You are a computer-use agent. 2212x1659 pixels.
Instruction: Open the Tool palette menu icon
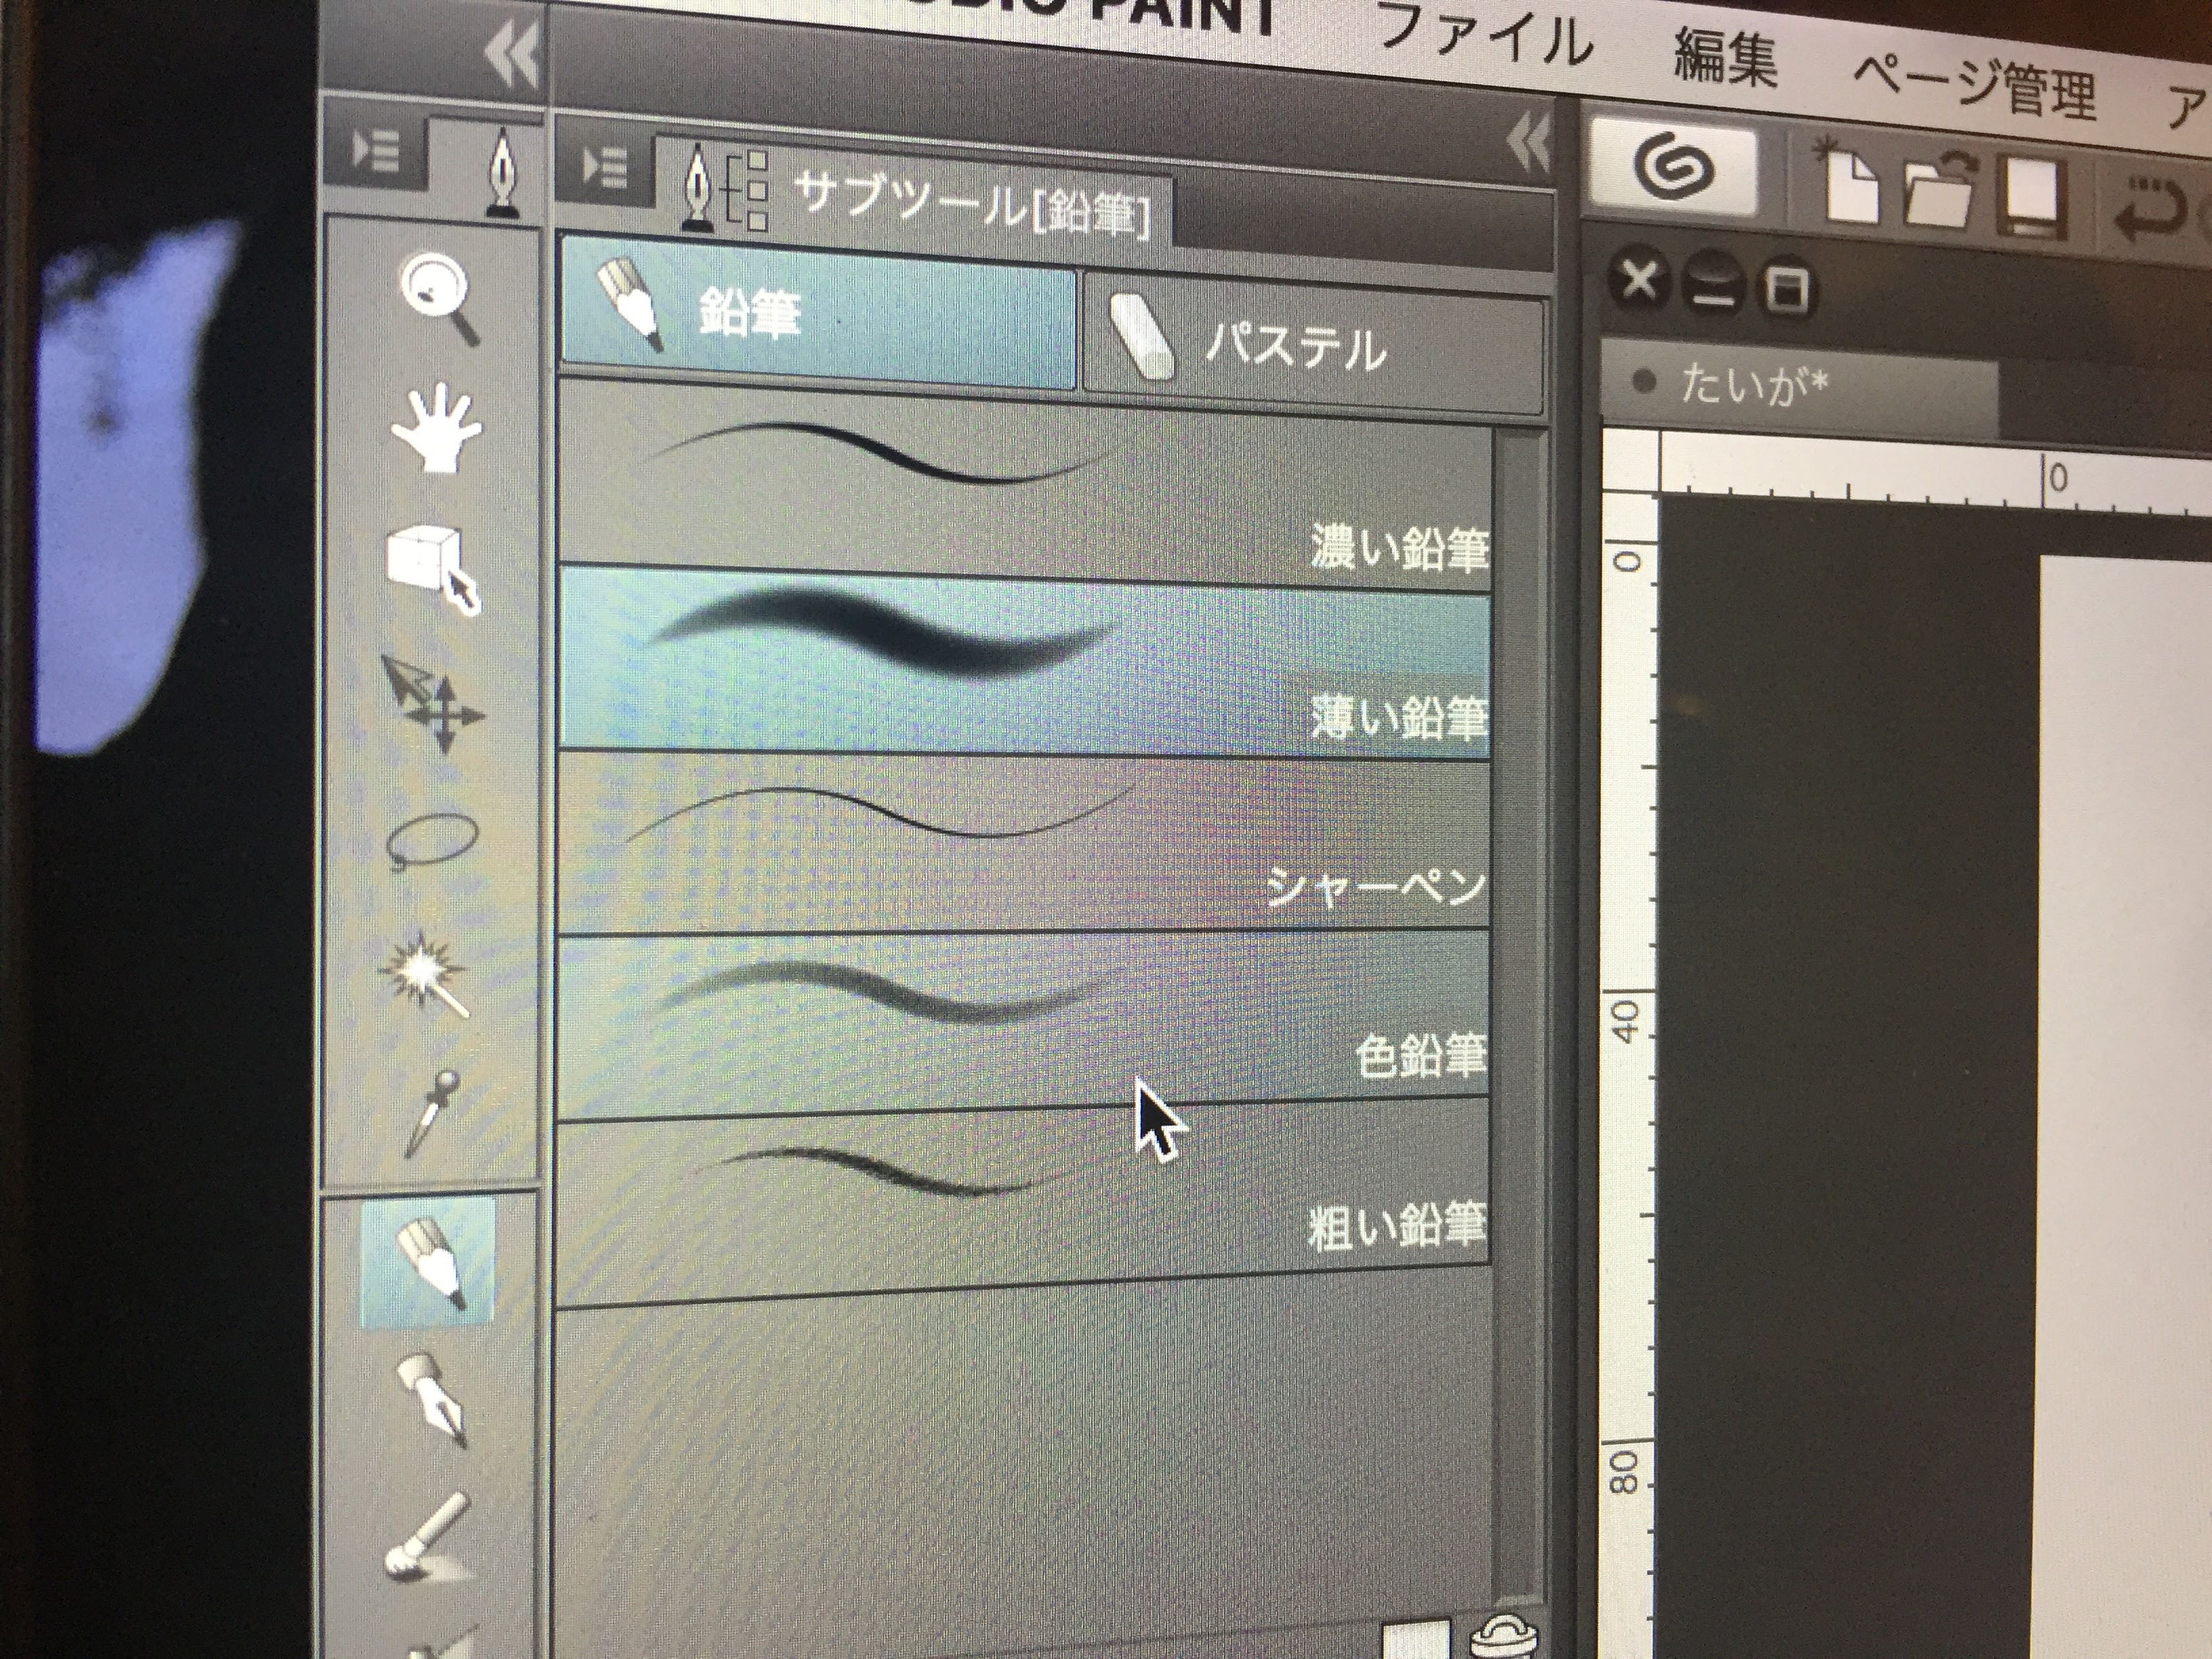377,153
